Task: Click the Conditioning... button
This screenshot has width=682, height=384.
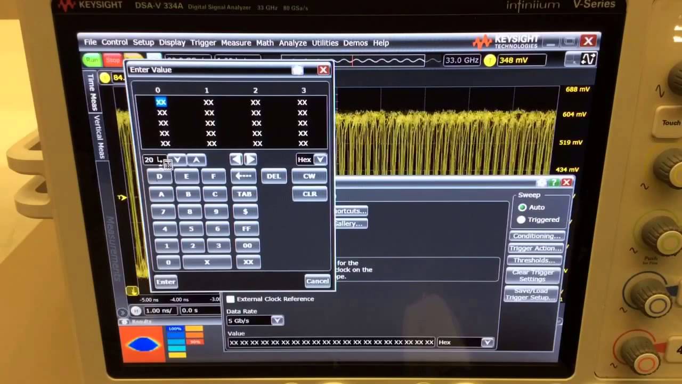Action: (536, 236)
